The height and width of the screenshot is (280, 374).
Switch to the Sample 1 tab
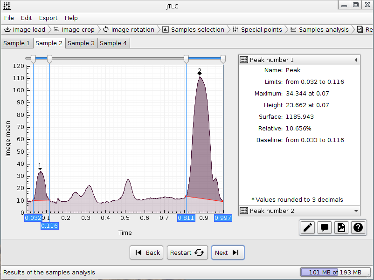[17, 43]
